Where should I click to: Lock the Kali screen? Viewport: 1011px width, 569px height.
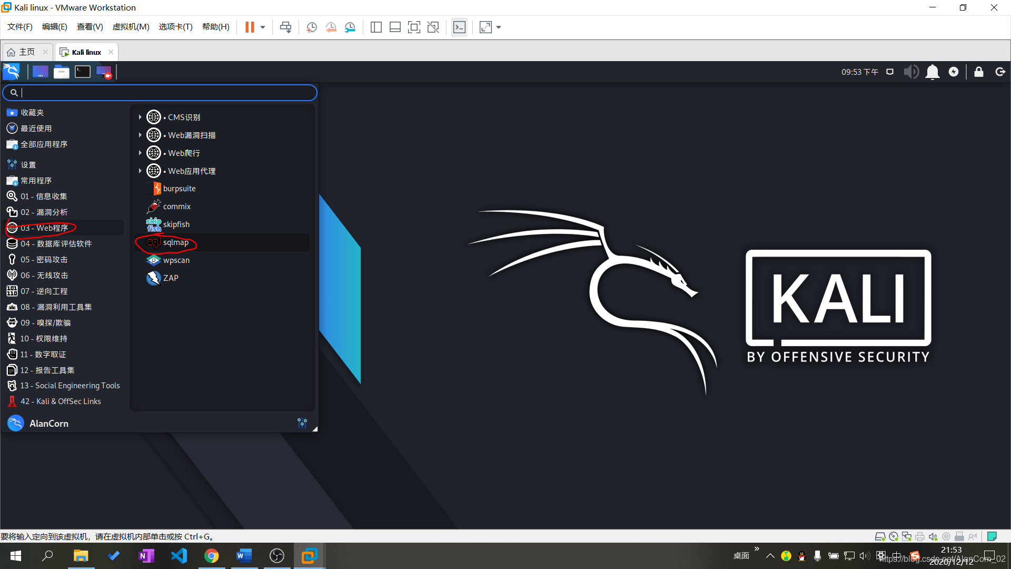point(979,72)
